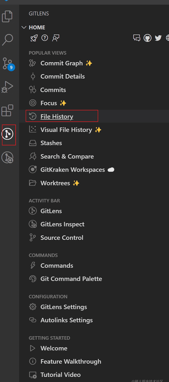Open Commits view
This screenshot has width=169, height=382.
coord(53,90)
